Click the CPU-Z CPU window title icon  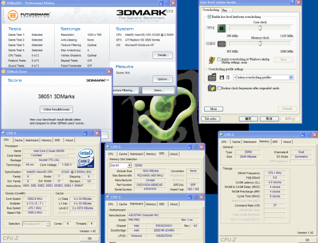3,133
